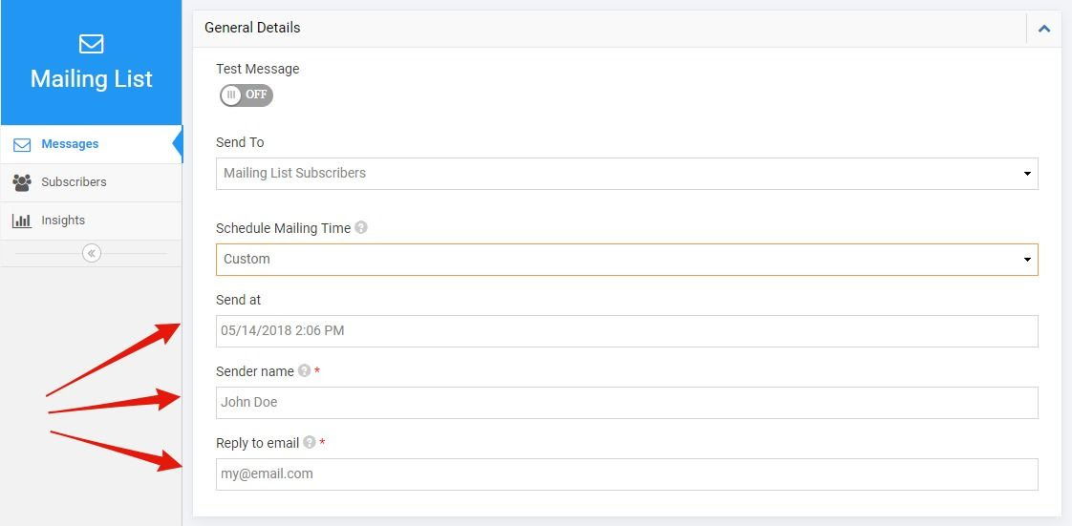Click the Subscribers people icon
Screen dimensions: 1072x526
coord(22,182)
